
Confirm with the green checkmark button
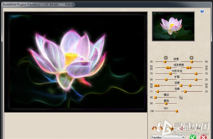[x=193, y=137]
